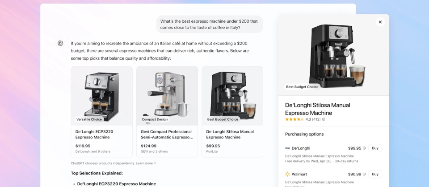Click the info icon beside $99.95 price
The width and height of the screenshot is (429, 187).
(364, 148)
